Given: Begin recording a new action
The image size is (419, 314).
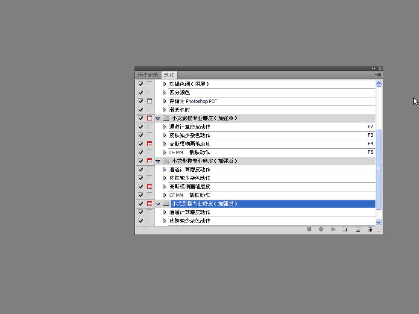Looking at the screenshot, I should pyautogui.click(x=321, y=229).
